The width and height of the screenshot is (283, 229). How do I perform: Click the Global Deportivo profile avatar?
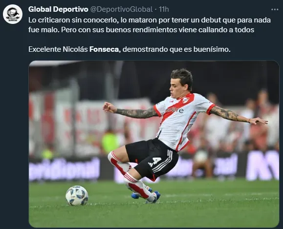pyautogui.click(x=13, y=14)
